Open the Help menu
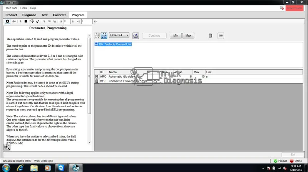This screenshot has width=308, height=172. [x=33, y=8]
